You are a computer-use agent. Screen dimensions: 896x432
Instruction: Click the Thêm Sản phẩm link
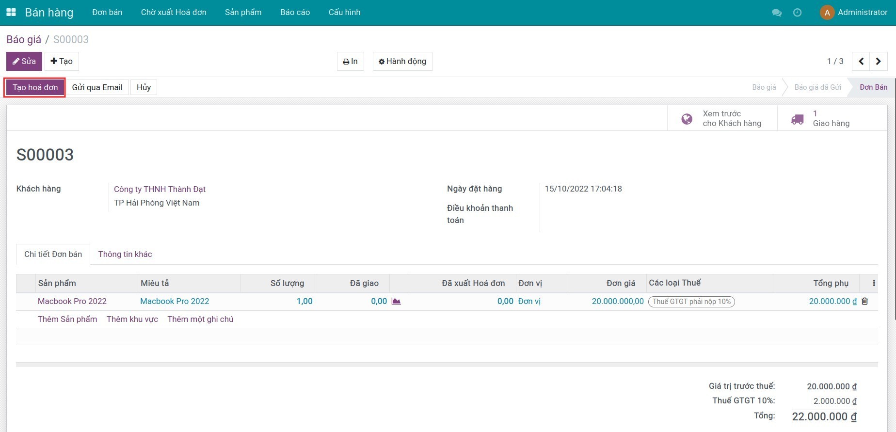67,319
